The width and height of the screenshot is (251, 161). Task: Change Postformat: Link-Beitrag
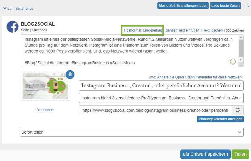(143, 30)
